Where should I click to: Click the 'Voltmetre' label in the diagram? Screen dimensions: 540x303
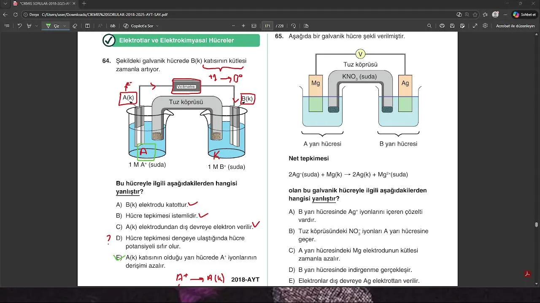(186, 87)
